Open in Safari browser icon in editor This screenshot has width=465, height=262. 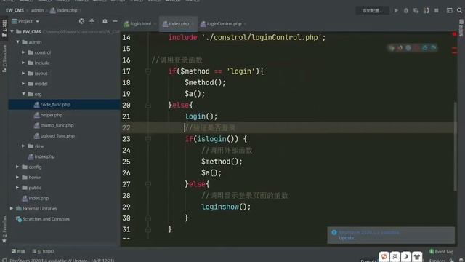tap(408, 48)
